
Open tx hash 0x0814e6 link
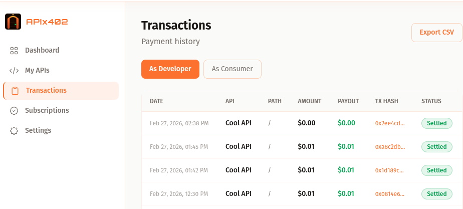389,194
